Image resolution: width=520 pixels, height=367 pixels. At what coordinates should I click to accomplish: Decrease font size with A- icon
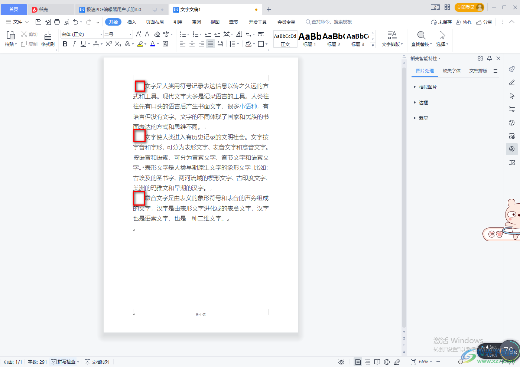point(147,34)
